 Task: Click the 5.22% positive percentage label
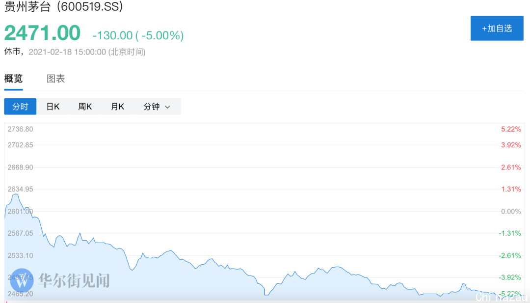511,129
